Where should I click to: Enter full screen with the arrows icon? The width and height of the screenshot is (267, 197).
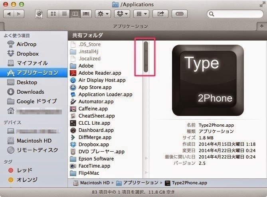tap(262, 5)
